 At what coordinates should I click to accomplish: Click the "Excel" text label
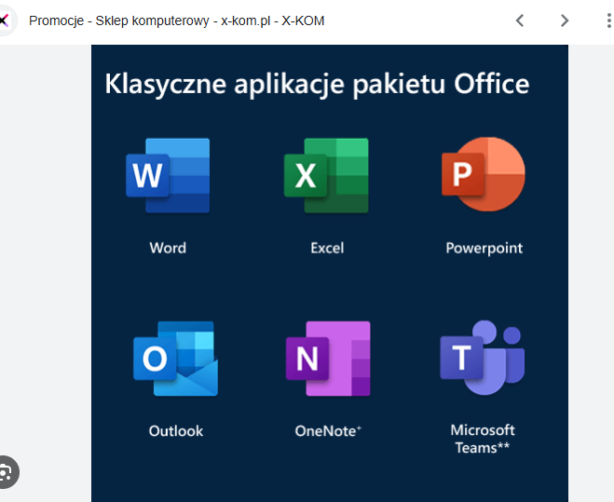(x=327, y=248)
